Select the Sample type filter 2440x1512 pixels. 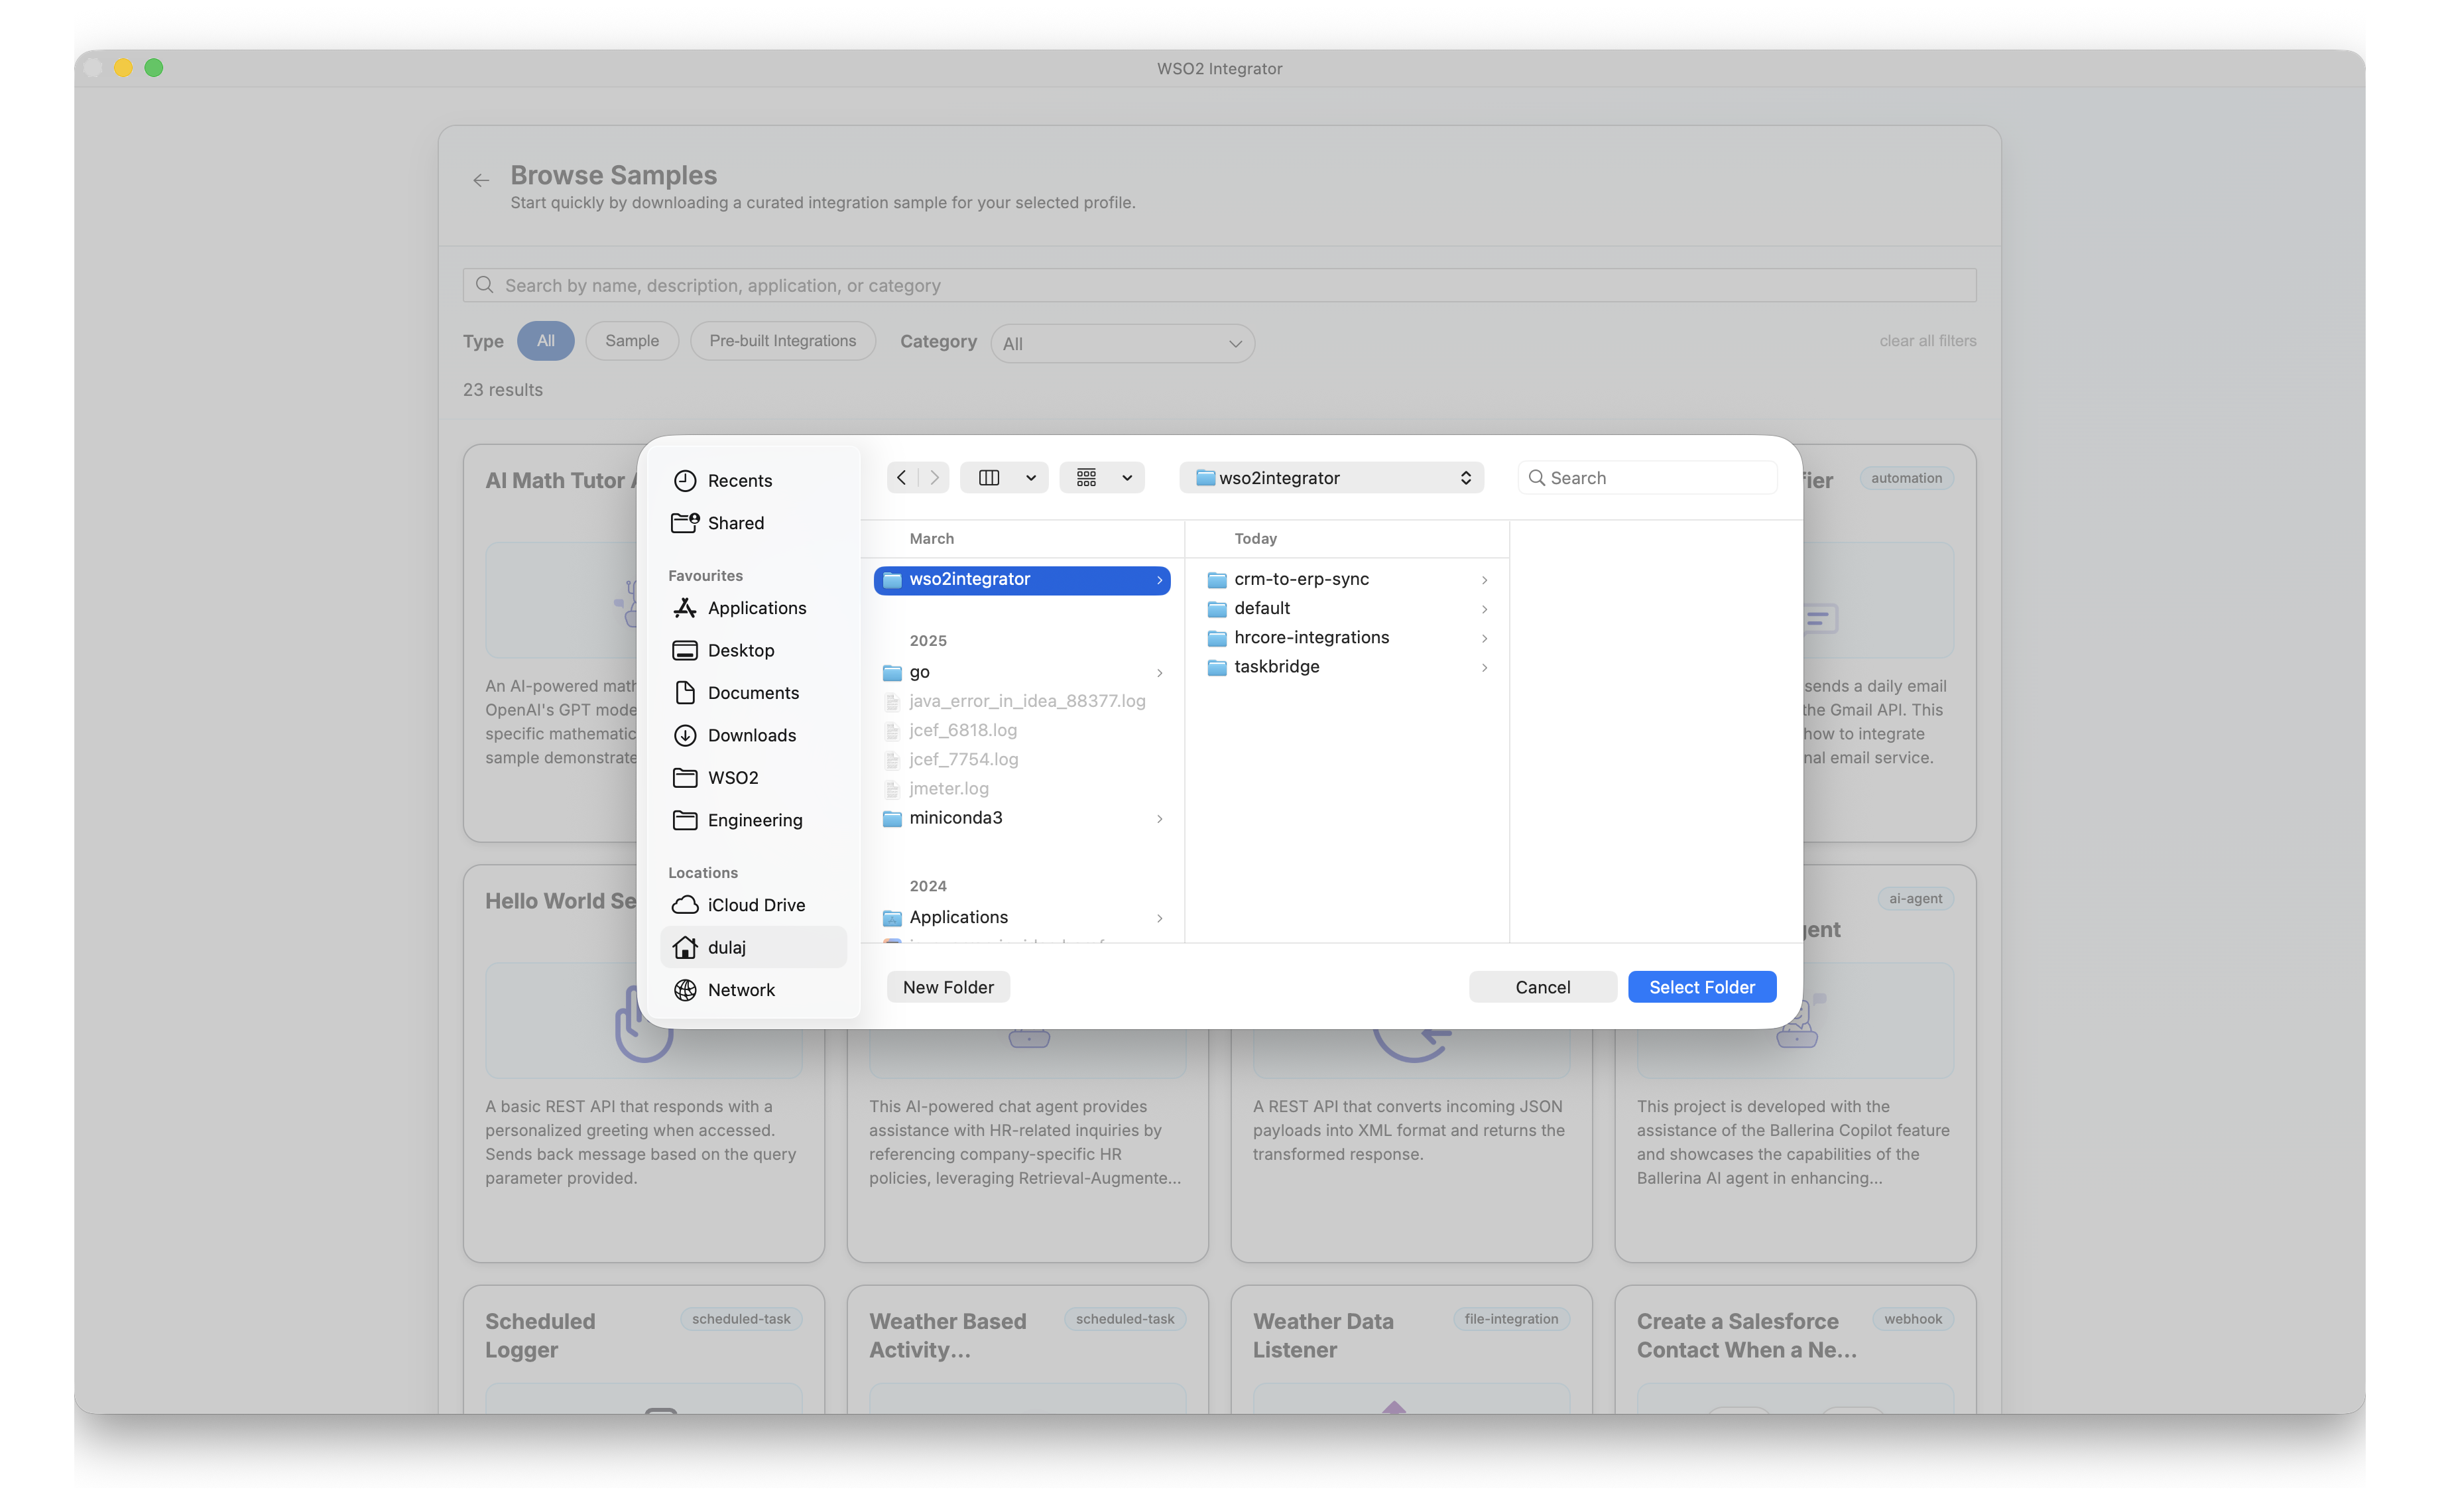[632, 341]
